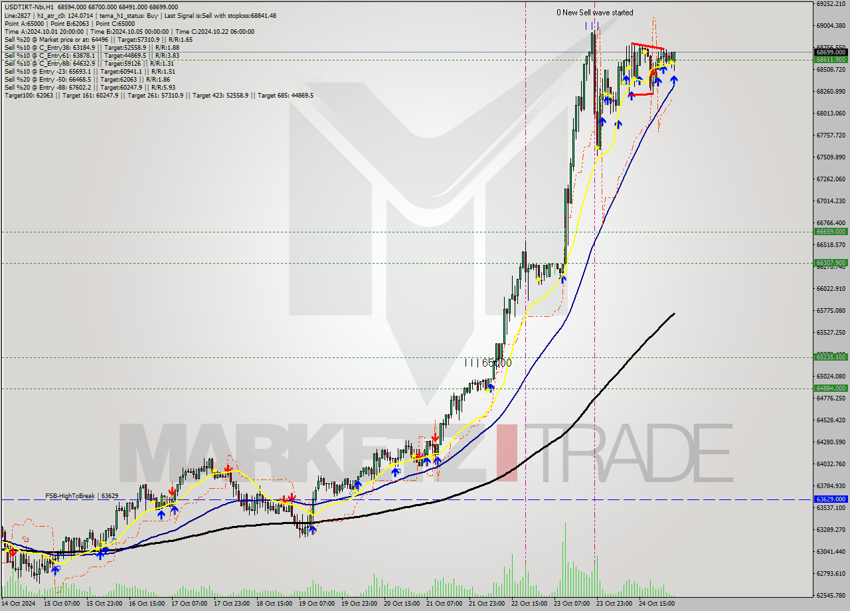Click the '23 Oct 07:00' time axis label
The height and width of the screenshot is (611, 850).
coord(572,604)
